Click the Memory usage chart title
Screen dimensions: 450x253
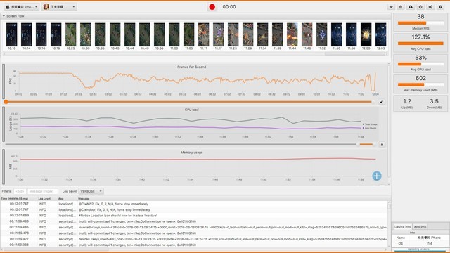coord(191,153)
